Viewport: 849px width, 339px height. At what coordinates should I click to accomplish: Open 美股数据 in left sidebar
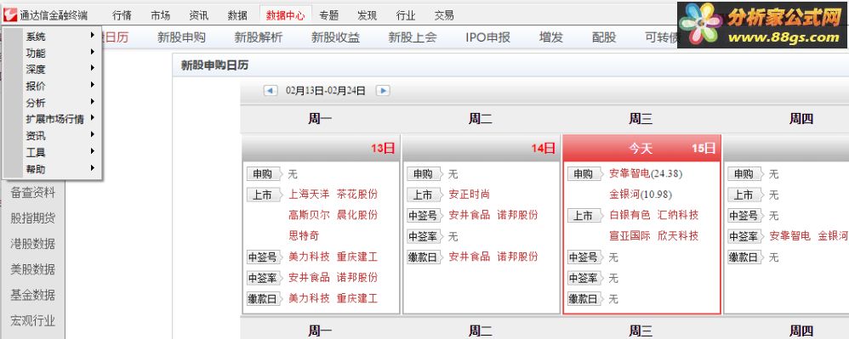point(32,268)
